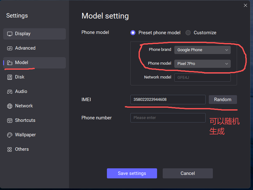
Task: Click the Random IMEI button
Action: [223, 100]
